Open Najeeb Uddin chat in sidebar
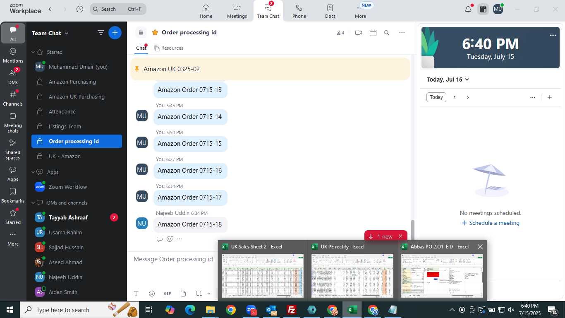The image size is (565, 318). click(x=77, y=277)
